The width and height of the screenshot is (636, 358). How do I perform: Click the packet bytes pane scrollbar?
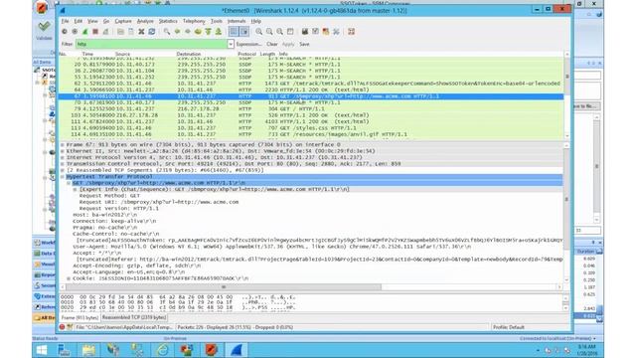[566, 302]
